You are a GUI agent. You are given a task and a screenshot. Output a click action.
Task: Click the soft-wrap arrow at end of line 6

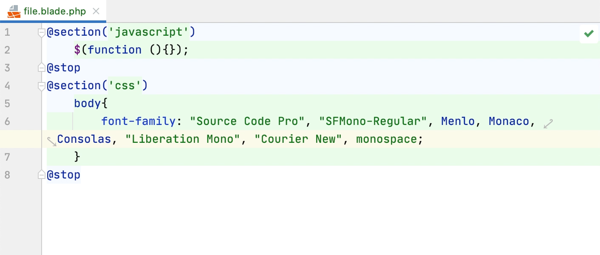click(548, 123)
